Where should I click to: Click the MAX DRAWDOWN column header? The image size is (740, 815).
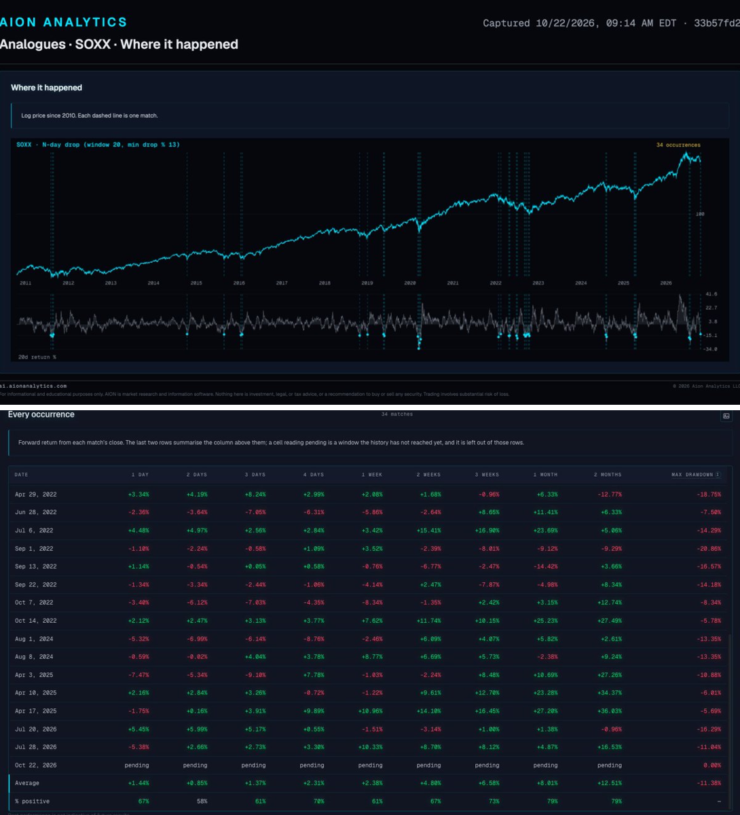coord(692,475)
